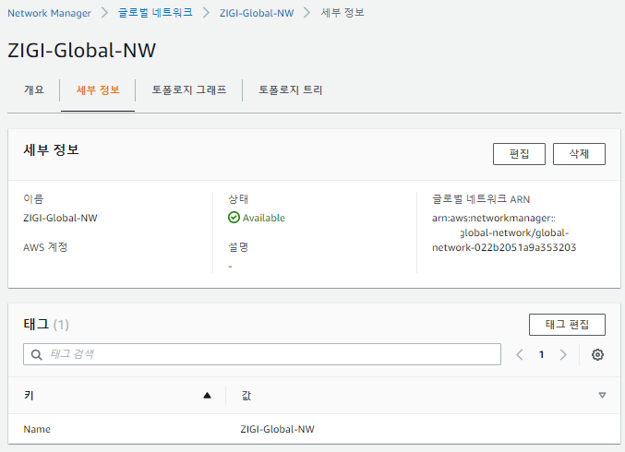Viewport: 625px width, 452px height.
Task: Click the Available status text
Action: click(264, 218)
